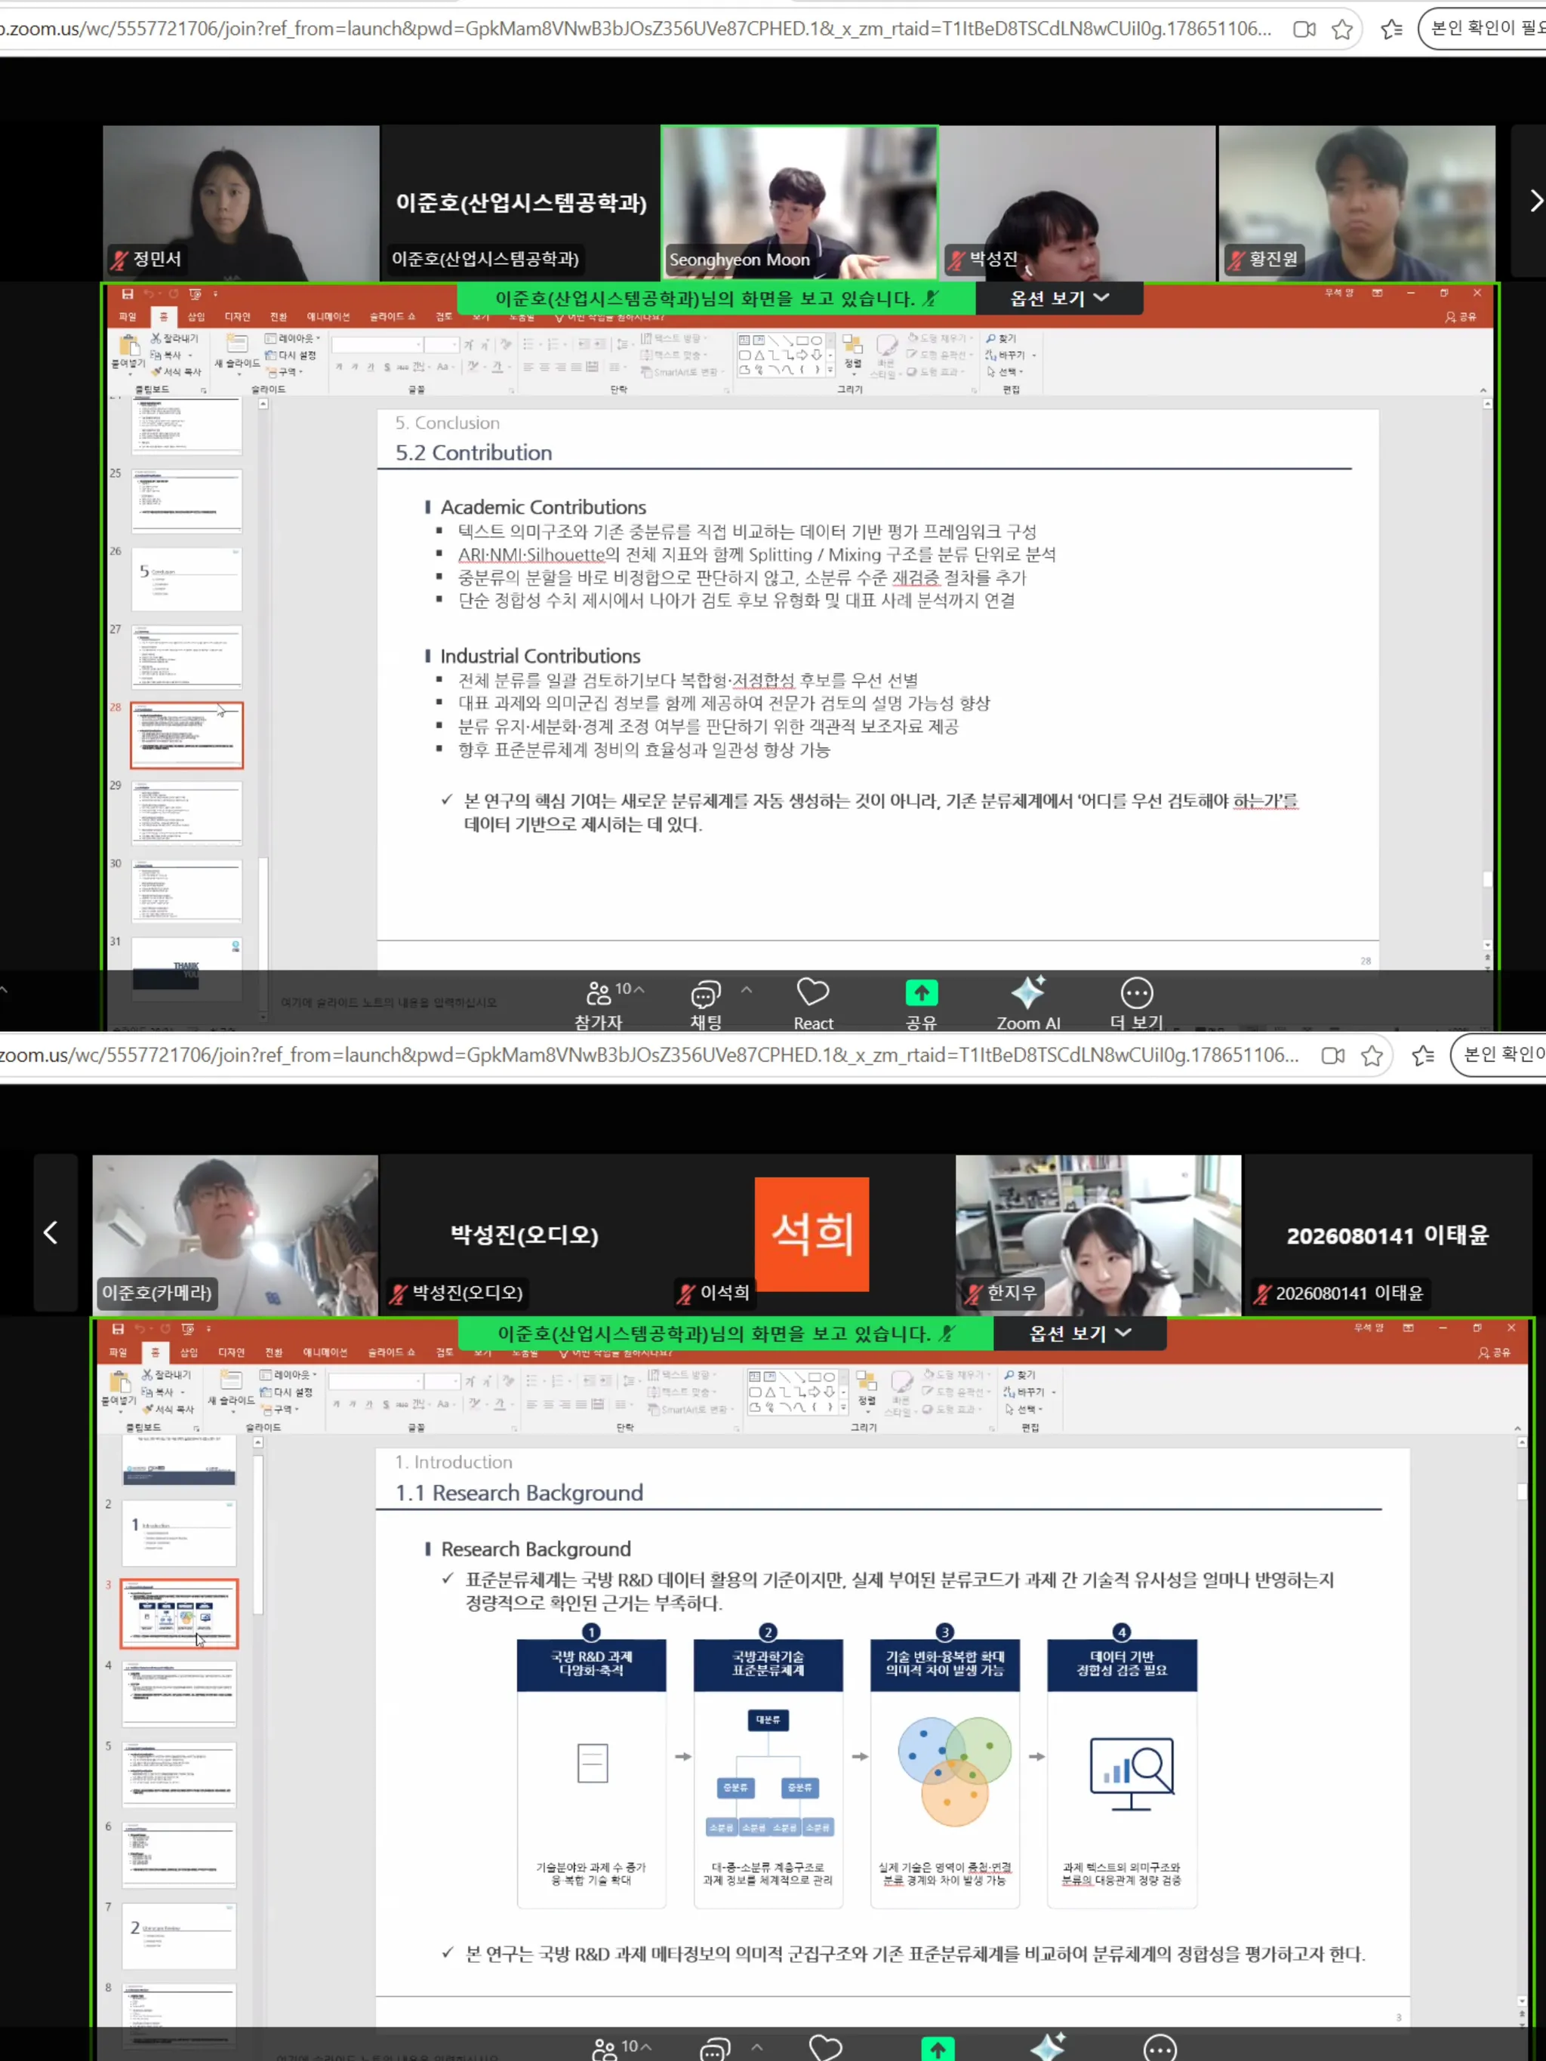Open the font size box in the lower ribbon
Image resolution: width=1546 pixels, height=2061 pixels.
(442, 1381)
